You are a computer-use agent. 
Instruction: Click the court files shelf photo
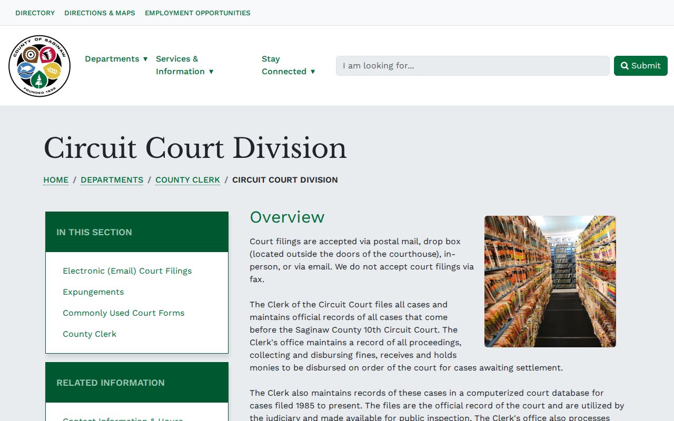coord(550,282)
